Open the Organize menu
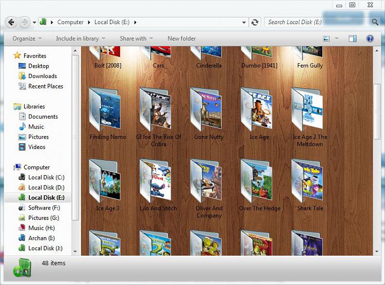 tap(27, 39)
